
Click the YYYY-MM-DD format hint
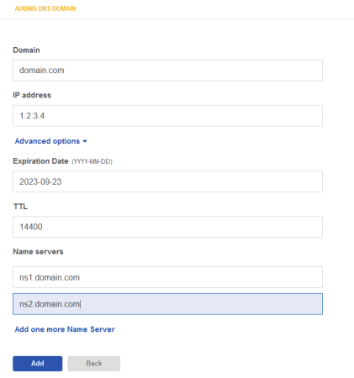[92, 162]
